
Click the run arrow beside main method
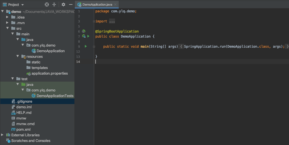(86, 46)
